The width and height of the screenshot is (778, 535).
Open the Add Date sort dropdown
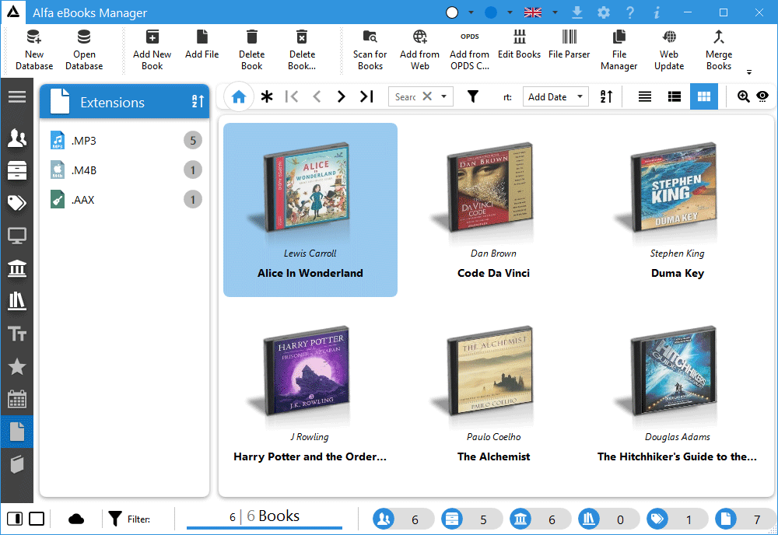coord(555,96)
